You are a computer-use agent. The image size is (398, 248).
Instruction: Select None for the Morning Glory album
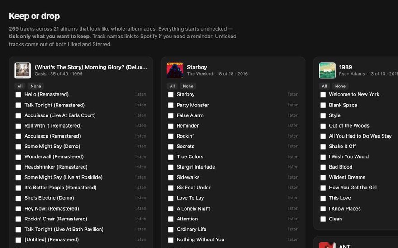pyautogui.click(x=36, y=86)
